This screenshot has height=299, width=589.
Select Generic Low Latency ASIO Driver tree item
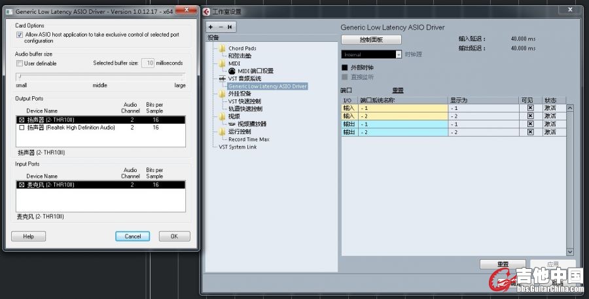268,86
